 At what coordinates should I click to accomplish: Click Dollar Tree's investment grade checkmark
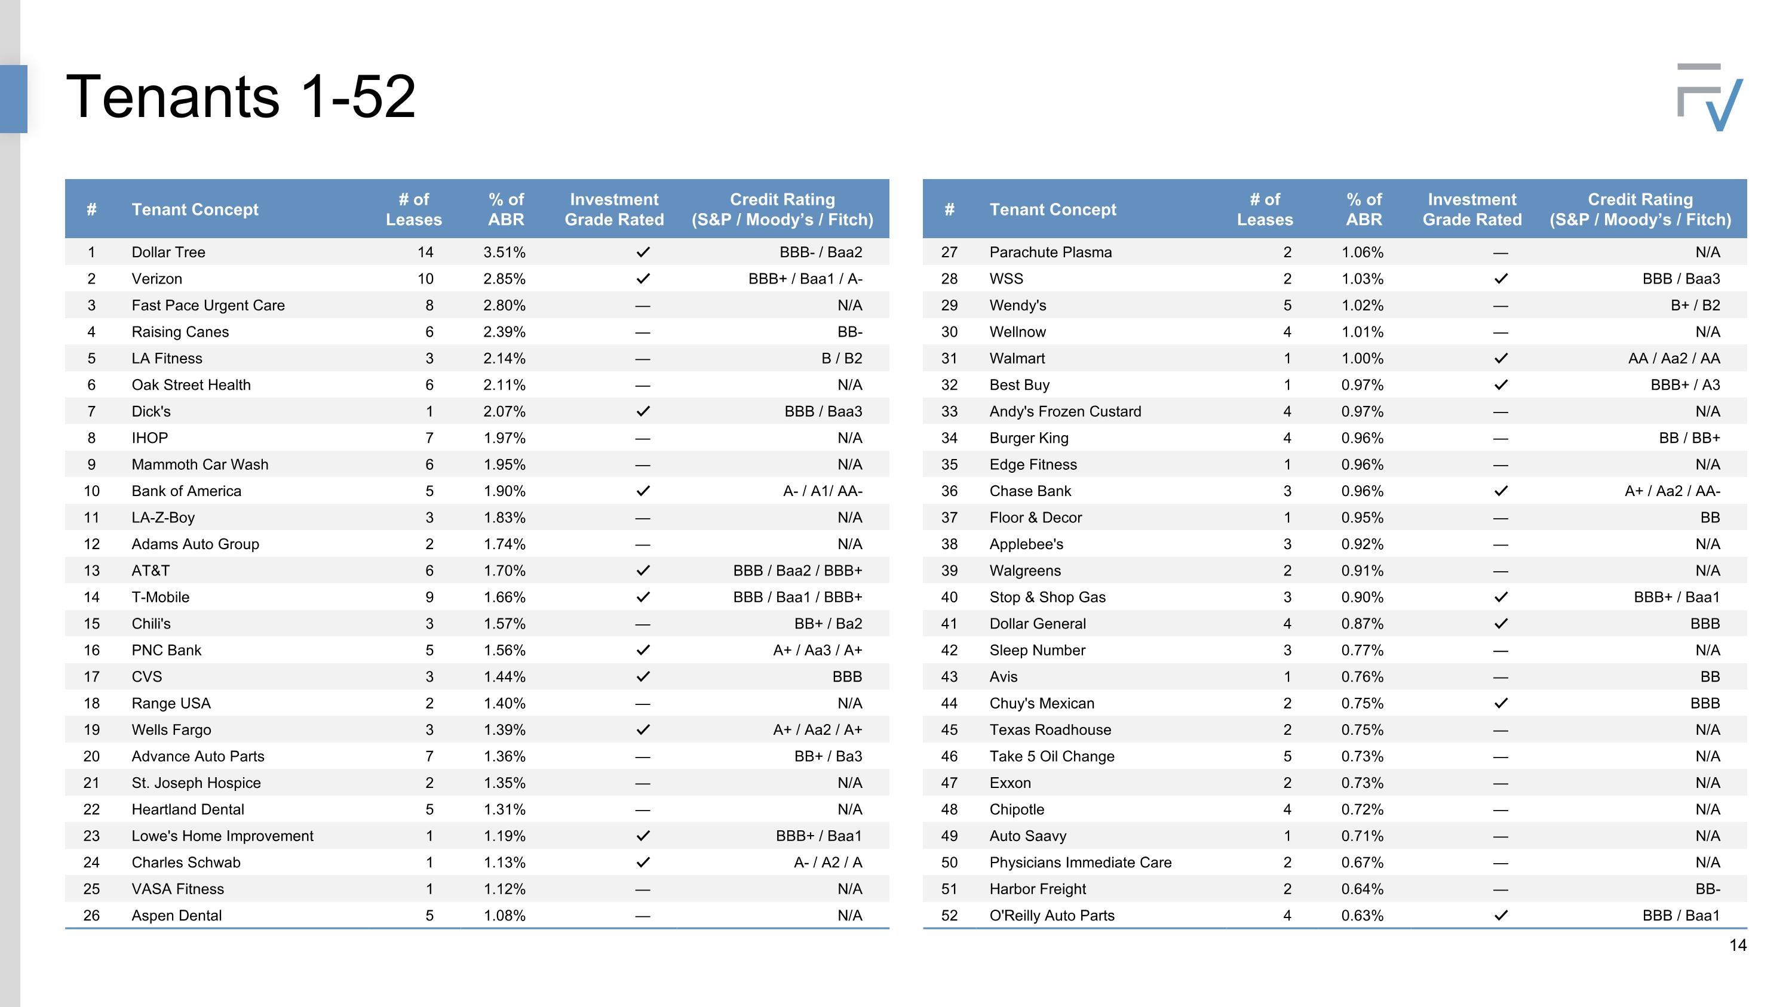(643, 252)
